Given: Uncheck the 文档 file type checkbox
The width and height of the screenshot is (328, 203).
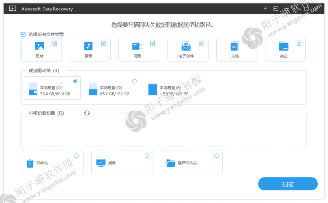Looking at the screenshot, I should pos(250,43).
